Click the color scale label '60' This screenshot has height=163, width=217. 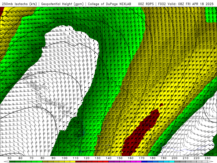(x=21, y=158)
